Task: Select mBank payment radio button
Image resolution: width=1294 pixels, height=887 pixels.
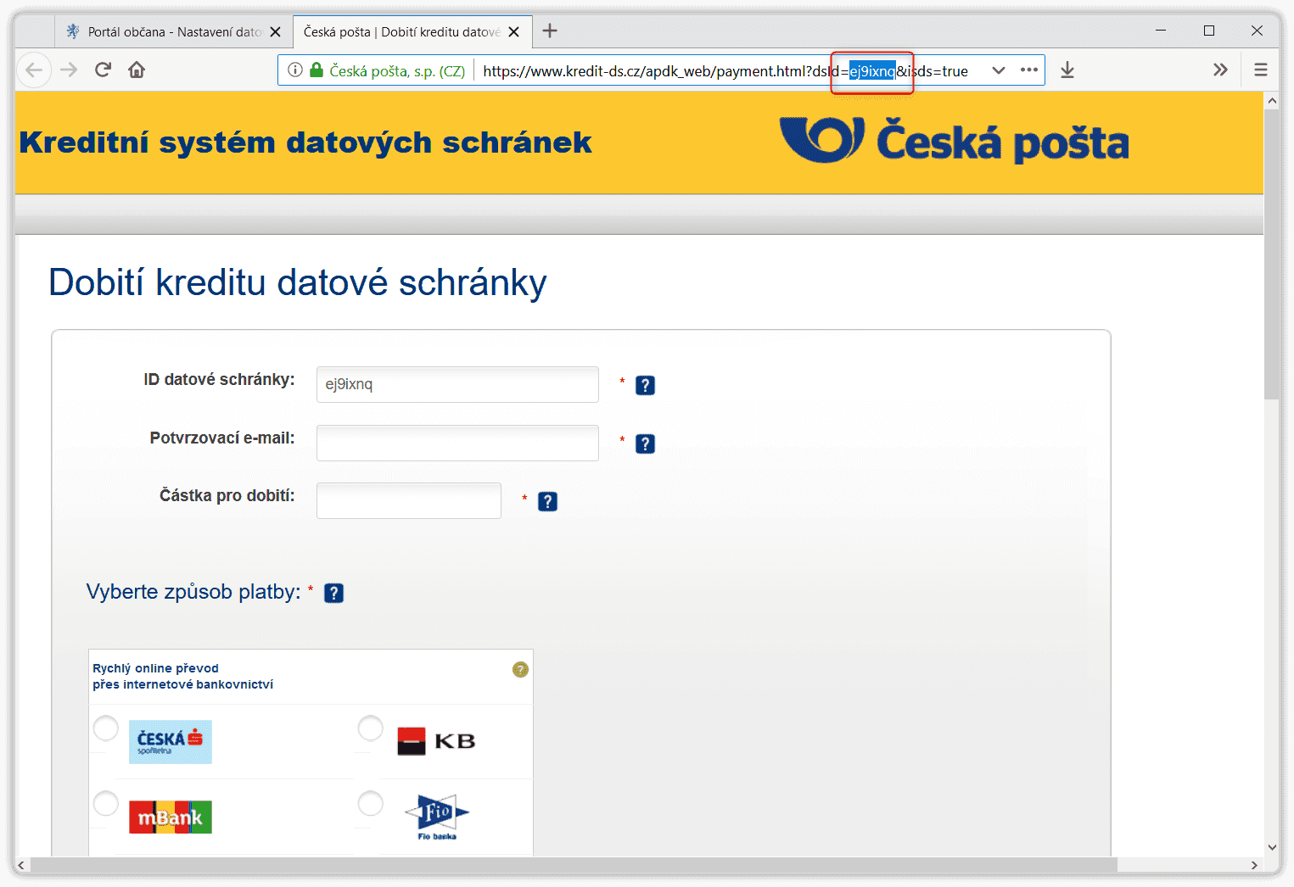Action: pyautogui.click(x=106, y=804)
